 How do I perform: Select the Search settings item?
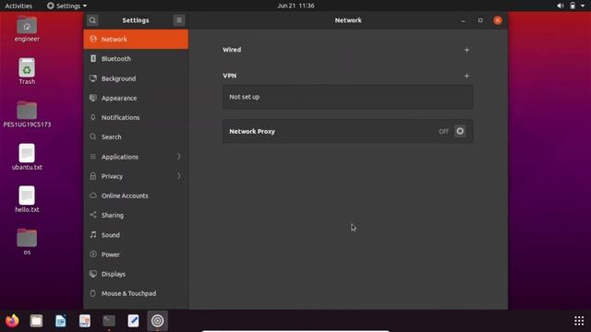point(136,137)
